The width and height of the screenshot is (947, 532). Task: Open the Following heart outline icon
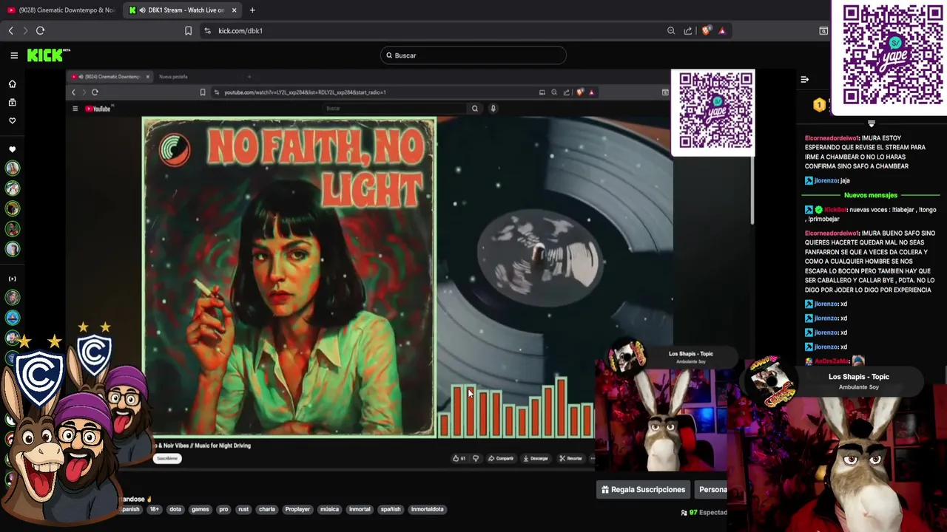pos(12,120)
